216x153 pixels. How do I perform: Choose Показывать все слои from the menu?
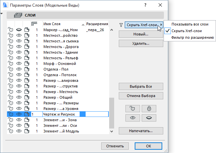(190, 24)
